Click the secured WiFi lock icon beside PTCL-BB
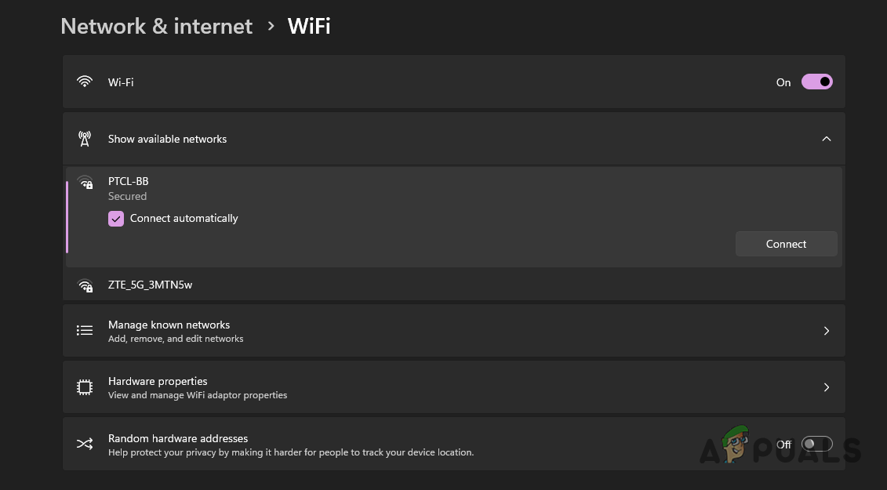The image size is (887, 490). click(x=85, y=183)
